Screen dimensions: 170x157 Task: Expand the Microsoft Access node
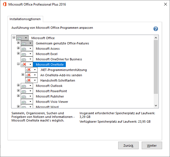pyautogui.click(x=18, y=48)
